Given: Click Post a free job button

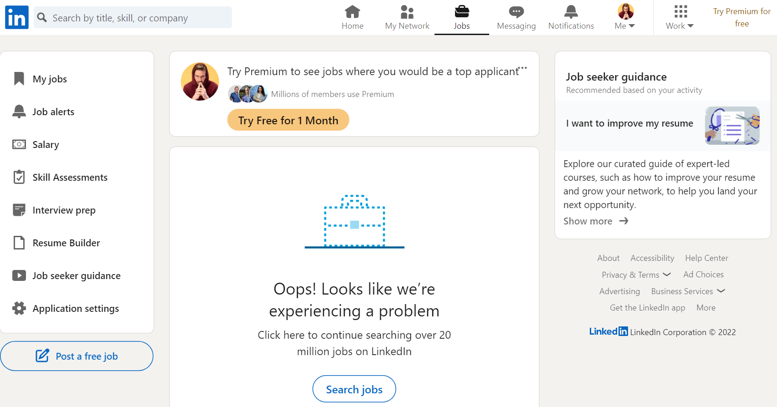Looking at the screenshot, I should coord(77,356).
